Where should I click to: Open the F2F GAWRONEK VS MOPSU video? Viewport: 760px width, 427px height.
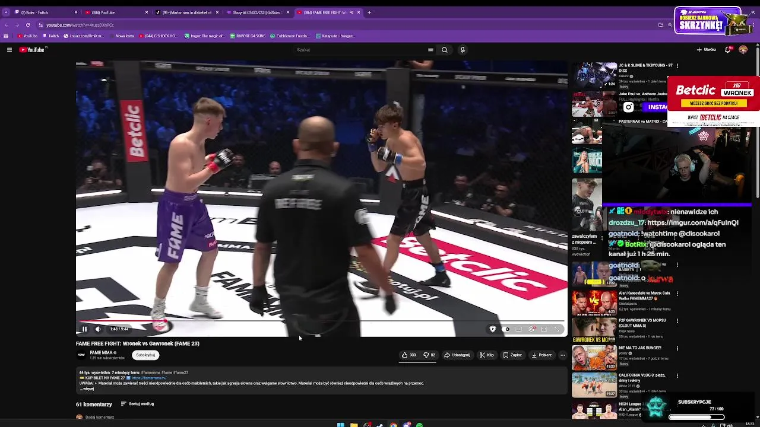click(594, 330)
